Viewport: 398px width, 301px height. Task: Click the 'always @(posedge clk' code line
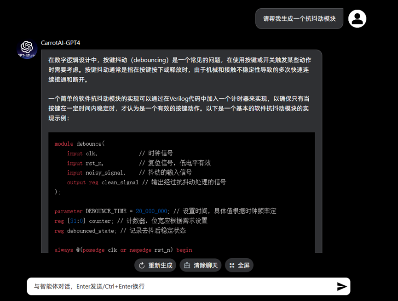(x=123, y=250)
